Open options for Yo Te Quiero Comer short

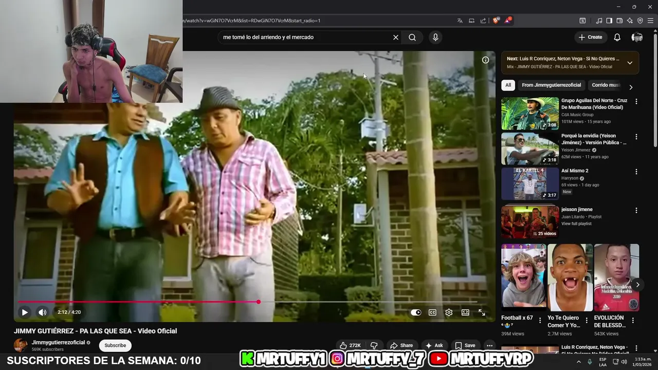click(587, 321)
